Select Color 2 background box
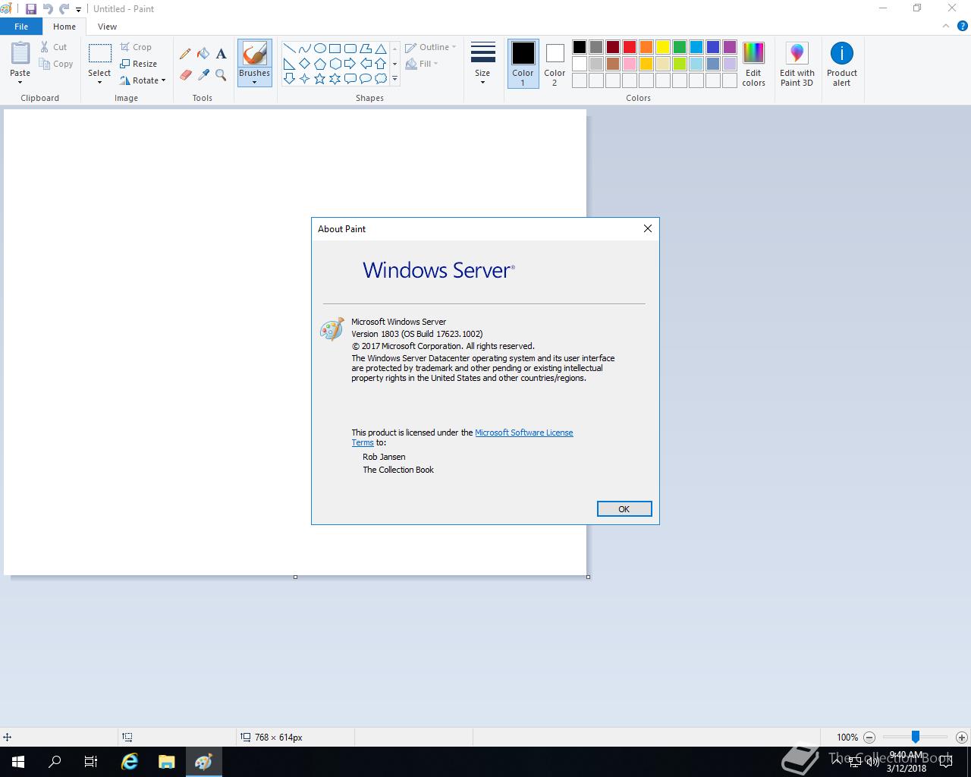 tap(555, 64)
